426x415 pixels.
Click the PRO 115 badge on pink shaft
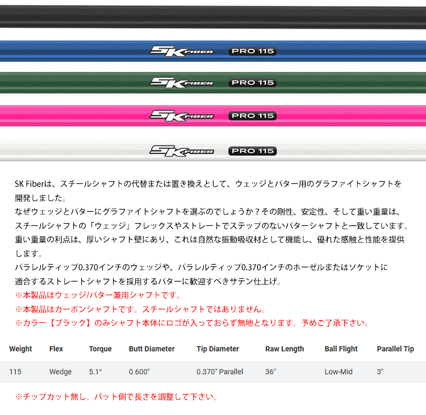(x=253, y=116)
